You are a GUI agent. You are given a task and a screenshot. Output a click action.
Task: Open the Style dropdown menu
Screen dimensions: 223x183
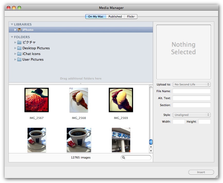pyautogui.click(x=192, y=115)
